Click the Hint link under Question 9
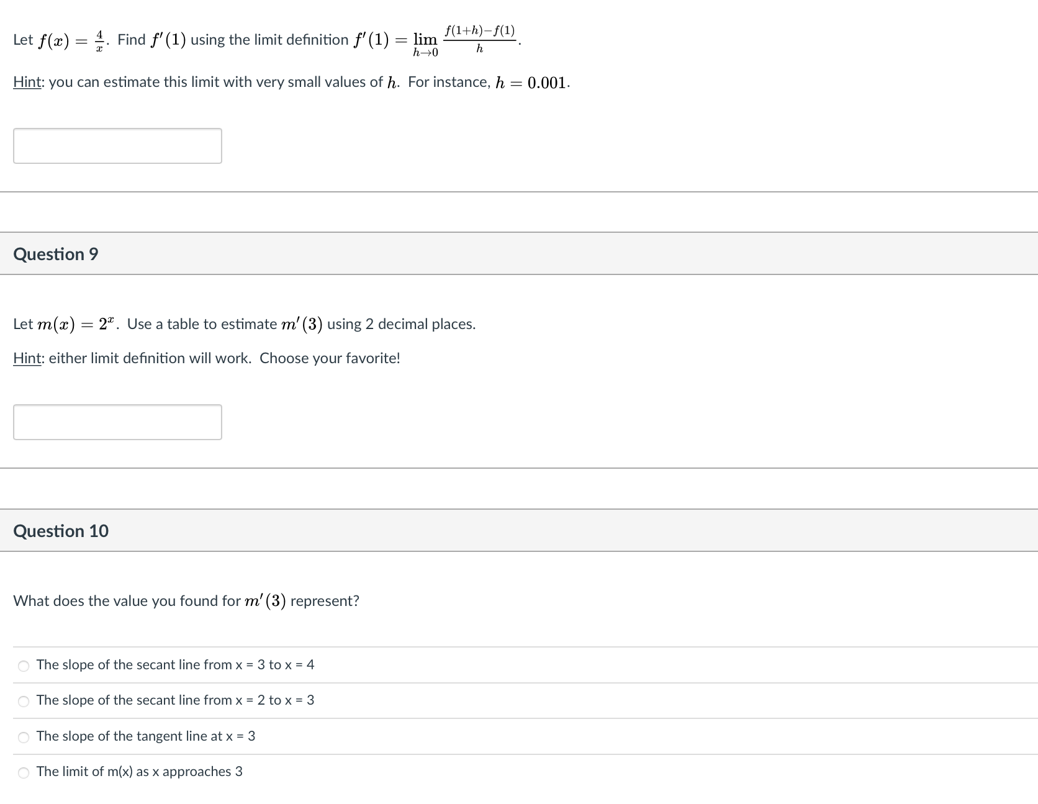The width and height of the screenshot is (1038, 804). click(27, 358)
